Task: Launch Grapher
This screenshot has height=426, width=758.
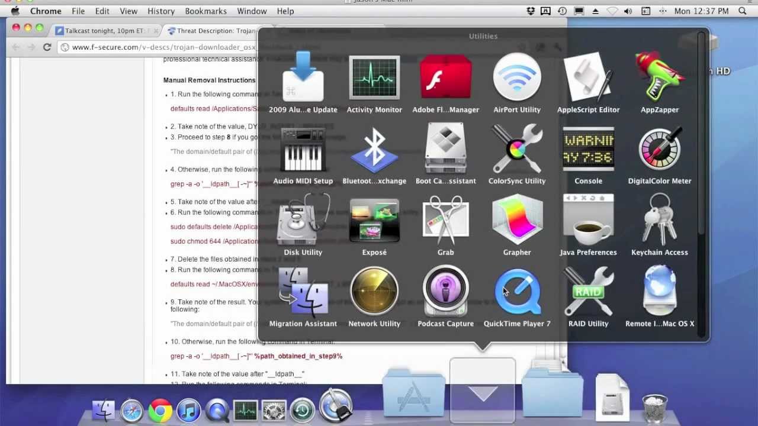Action: [517, 225]
